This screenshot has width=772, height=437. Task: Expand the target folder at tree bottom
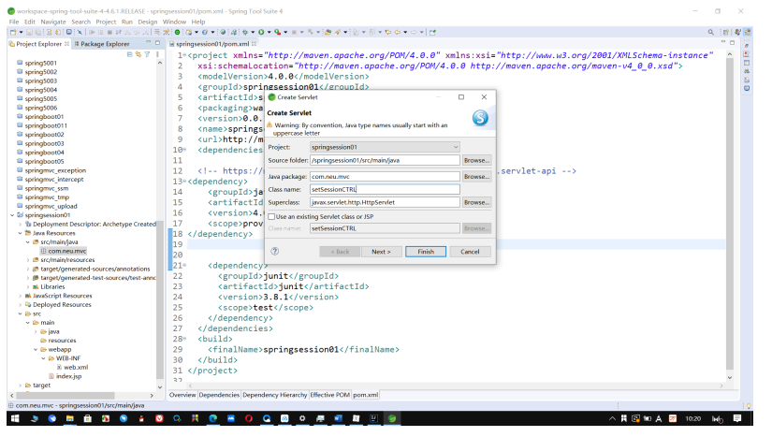pyautogui.click(x=21, y=386)
